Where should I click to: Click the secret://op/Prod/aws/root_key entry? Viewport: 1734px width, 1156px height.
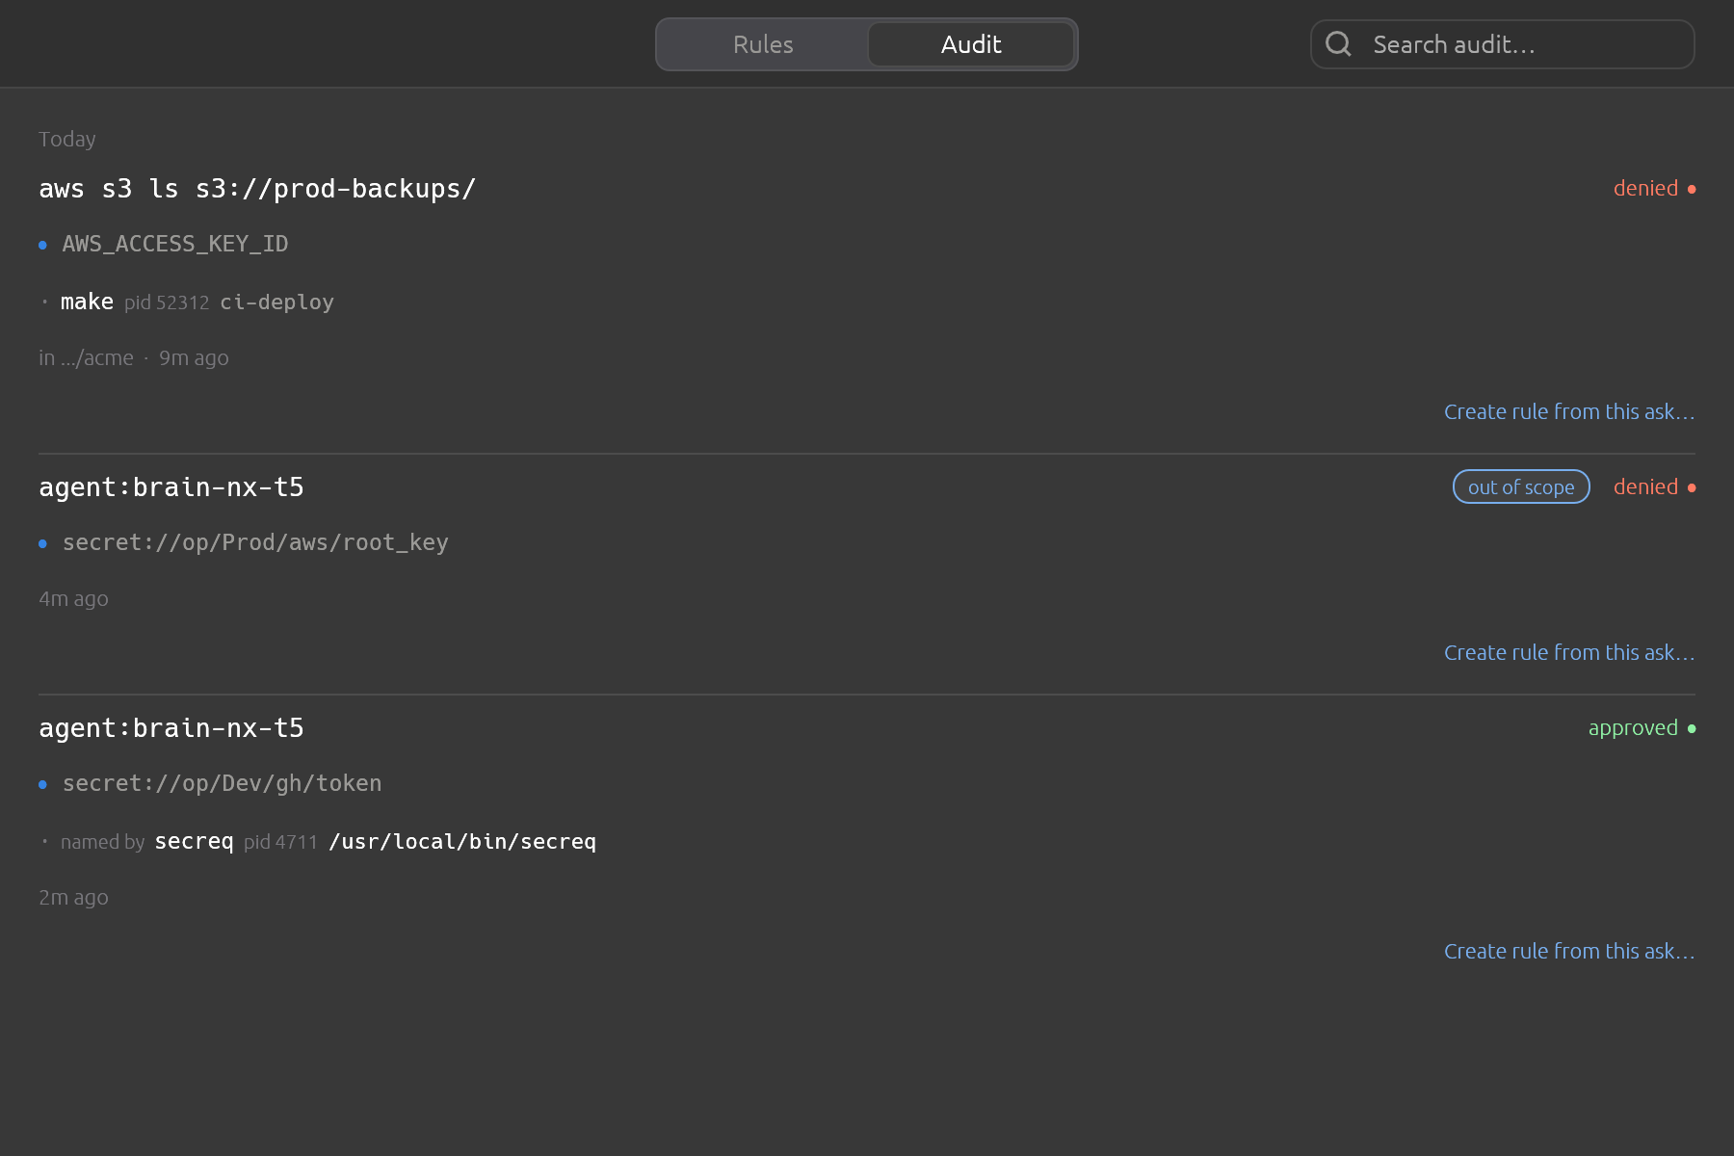pos(255,542)
